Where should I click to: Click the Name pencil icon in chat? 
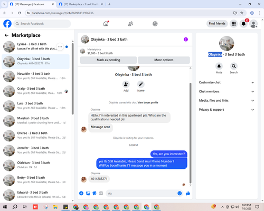pos(141,84)
